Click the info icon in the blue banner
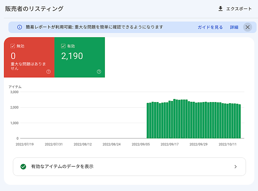 [x=20, y=27]
